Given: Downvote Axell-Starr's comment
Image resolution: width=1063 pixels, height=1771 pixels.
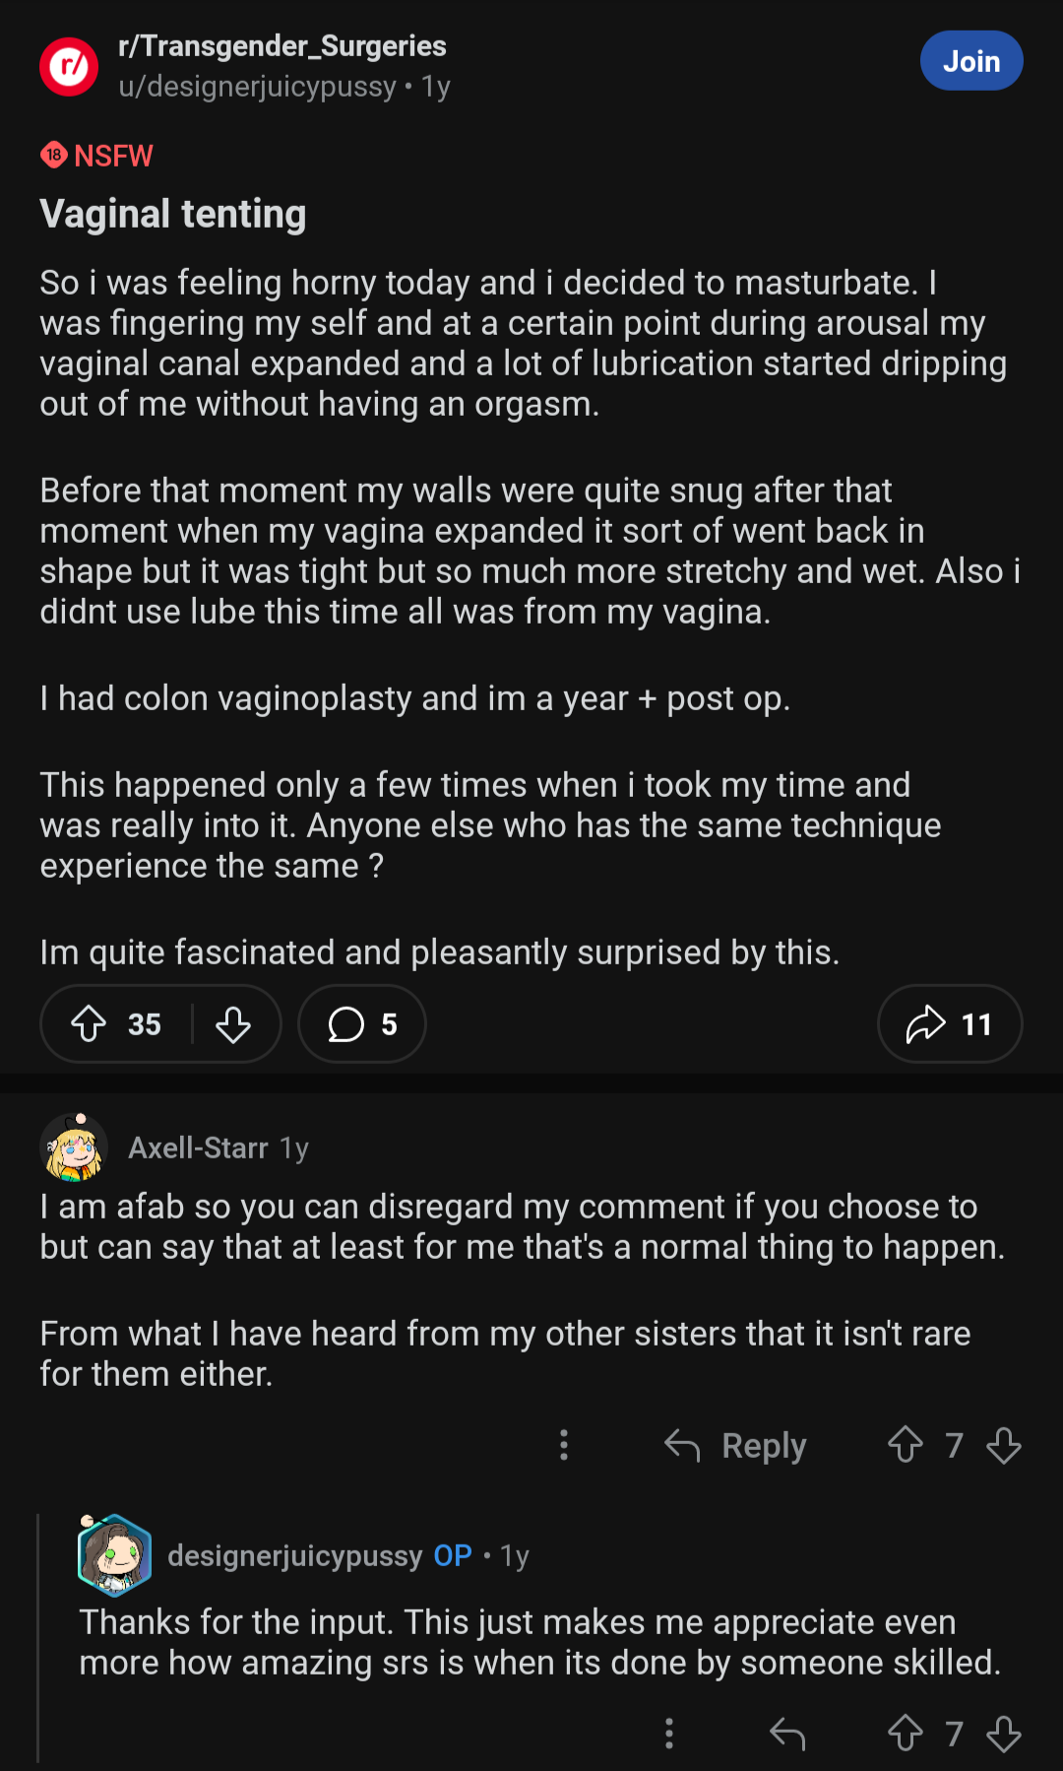Looking at the screenshot, I should [x=1004, y=1445].
